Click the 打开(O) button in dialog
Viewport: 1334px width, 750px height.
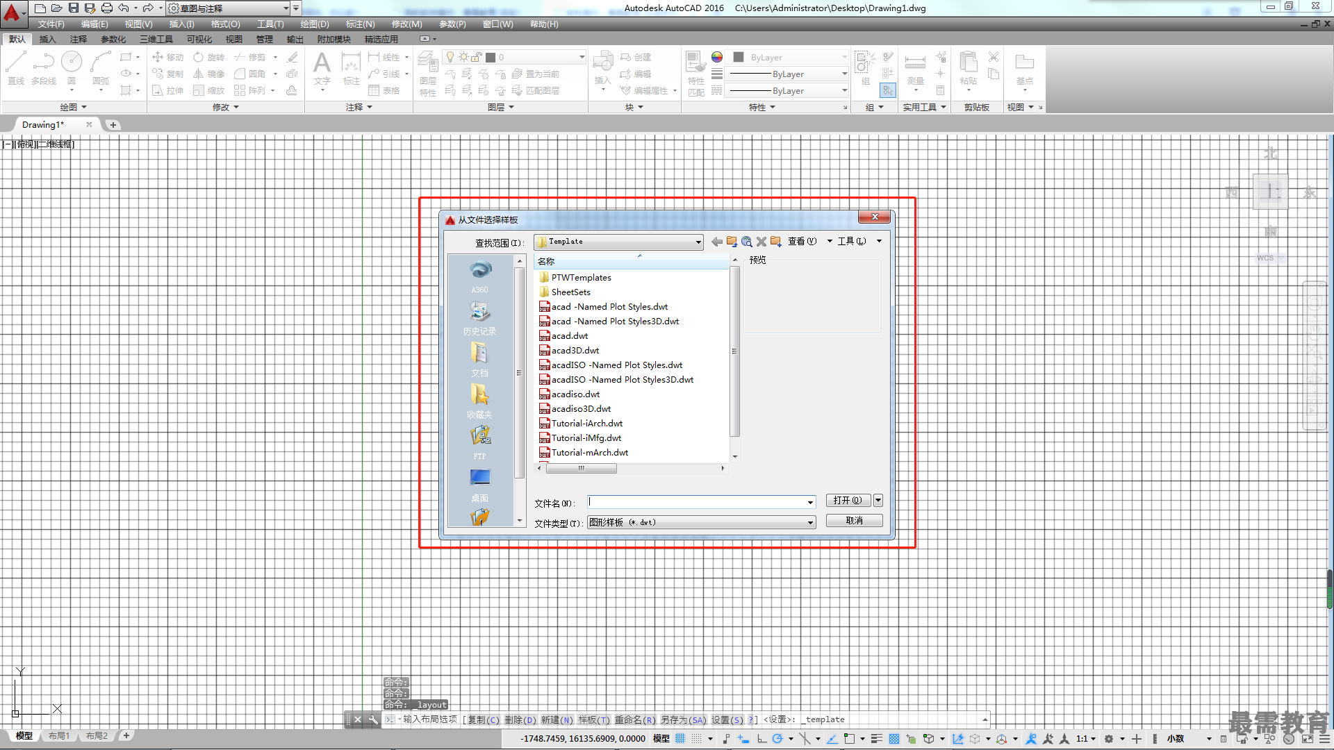click(848, 501)
